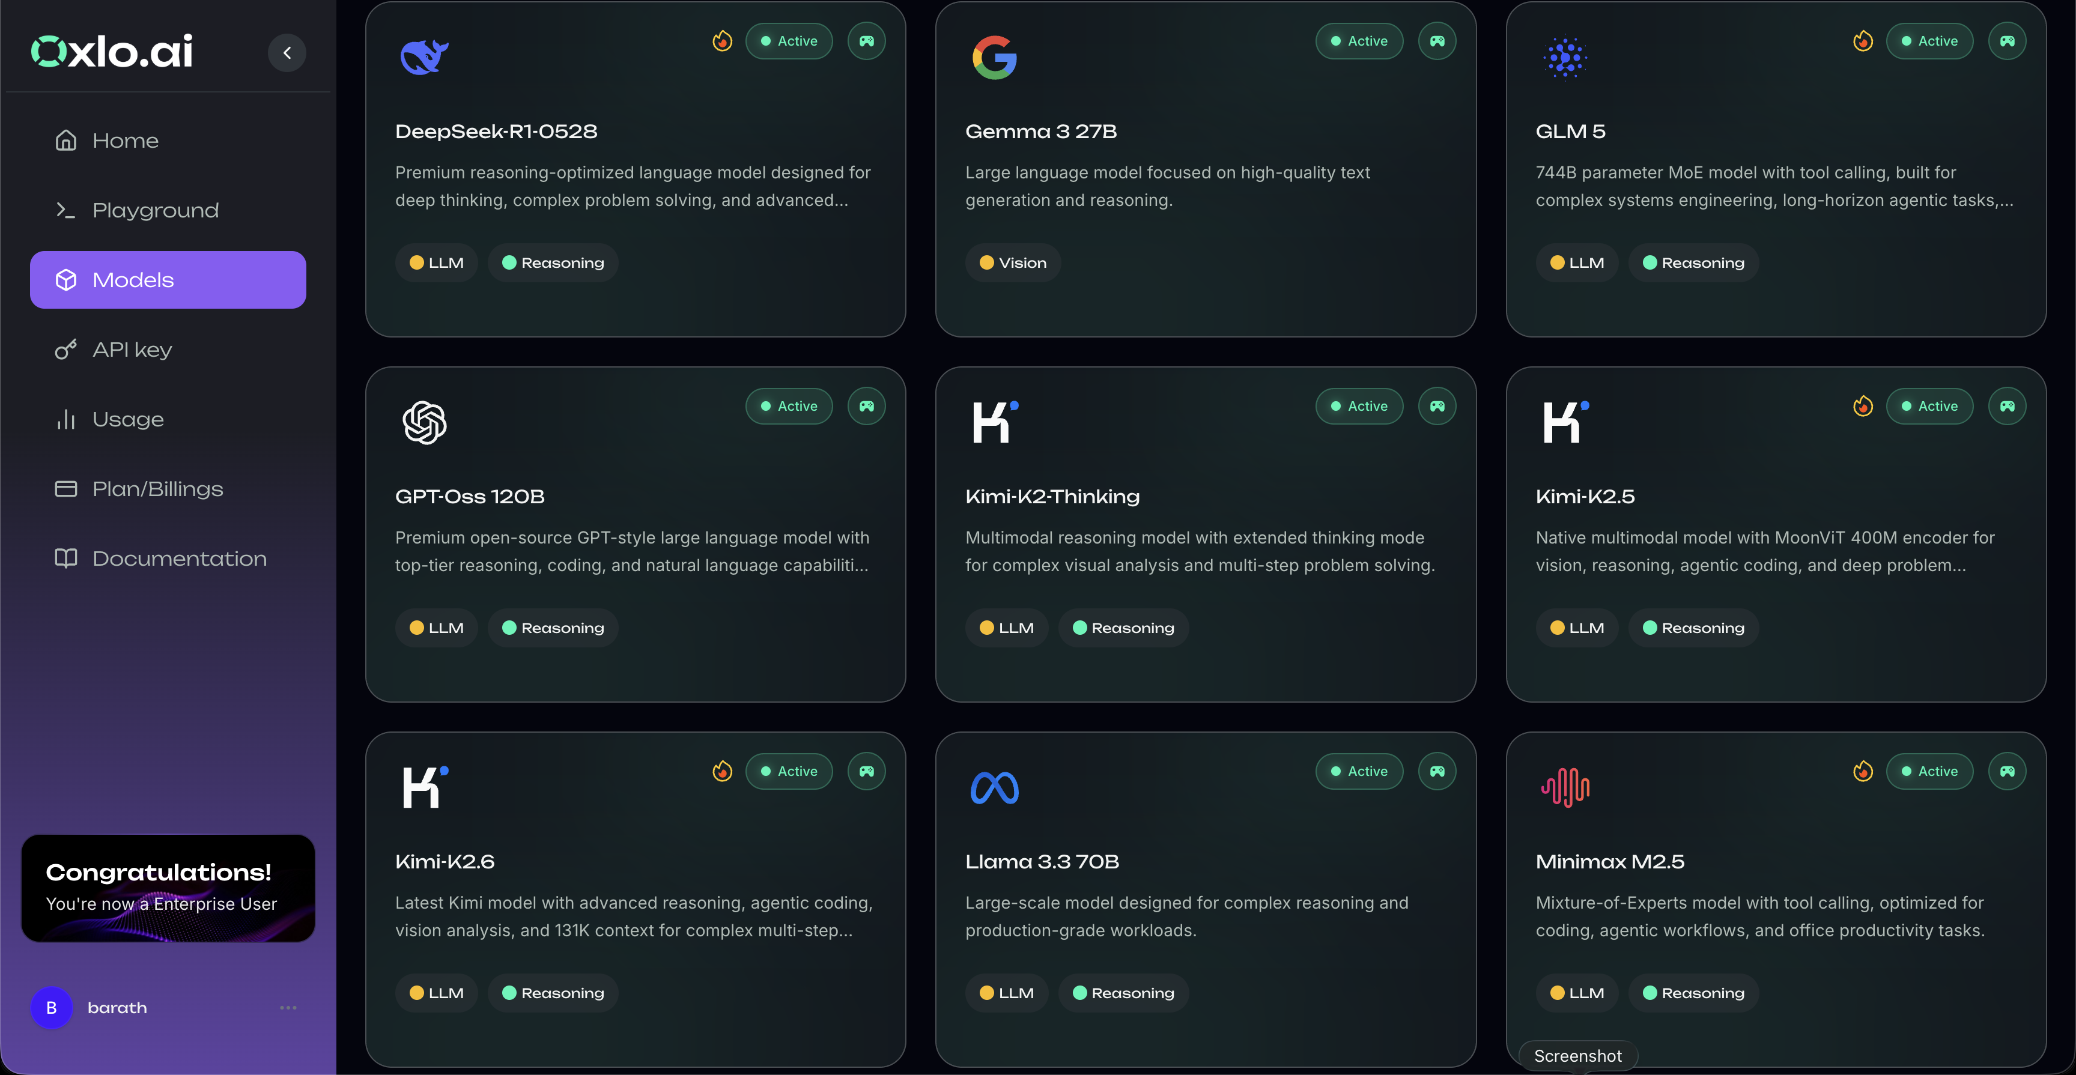The width and height of the screenshot is (2076, 1075).
Task: Open Gemma 3 27B playground gamepad icon
Action: tap(1437, 41)
